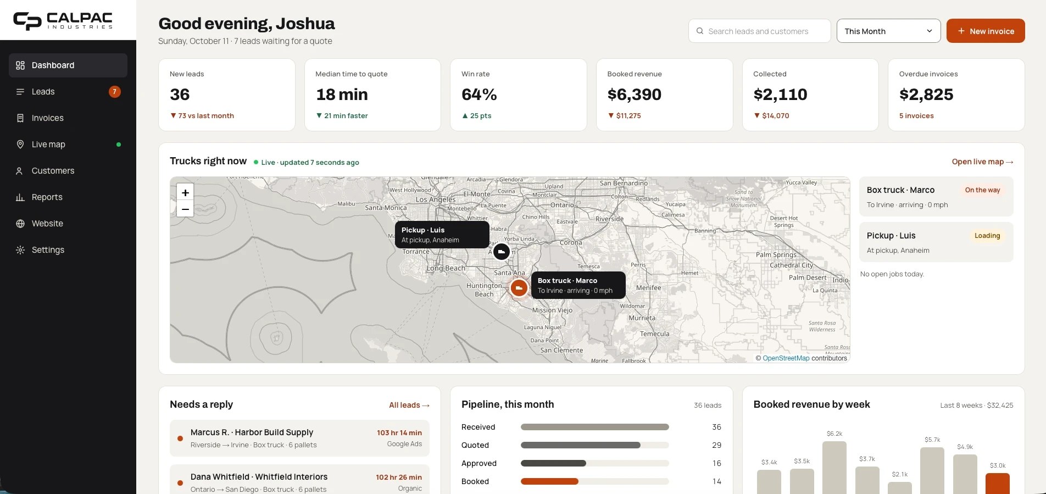Click the orange $3.0k revenue bar
Screen dimensions: 1046x494
point(998,484)
